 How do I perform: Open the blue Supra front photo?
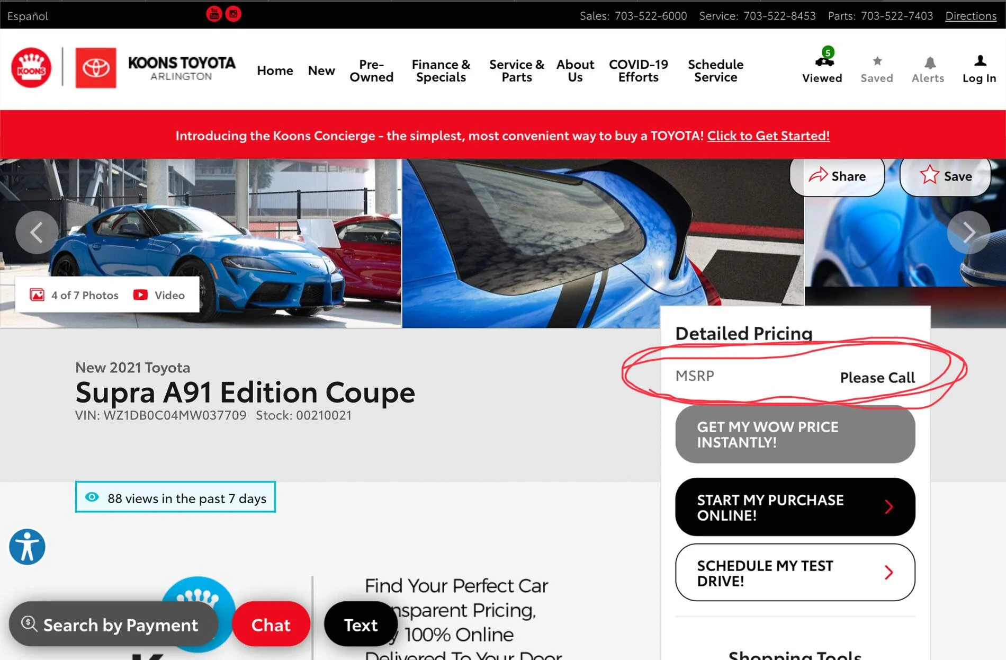pos(201,243)
